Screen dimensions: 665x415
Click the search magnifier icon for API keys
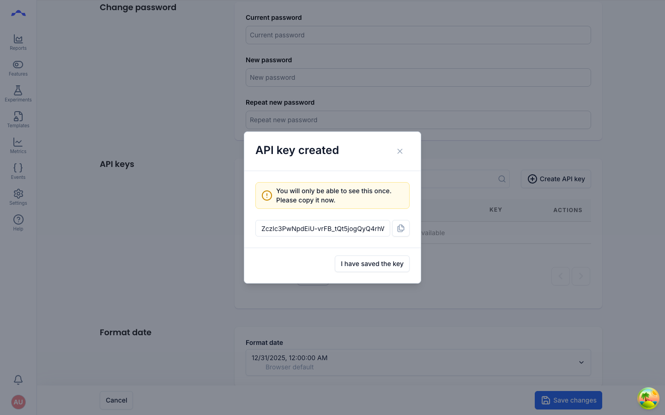point(502,179)
